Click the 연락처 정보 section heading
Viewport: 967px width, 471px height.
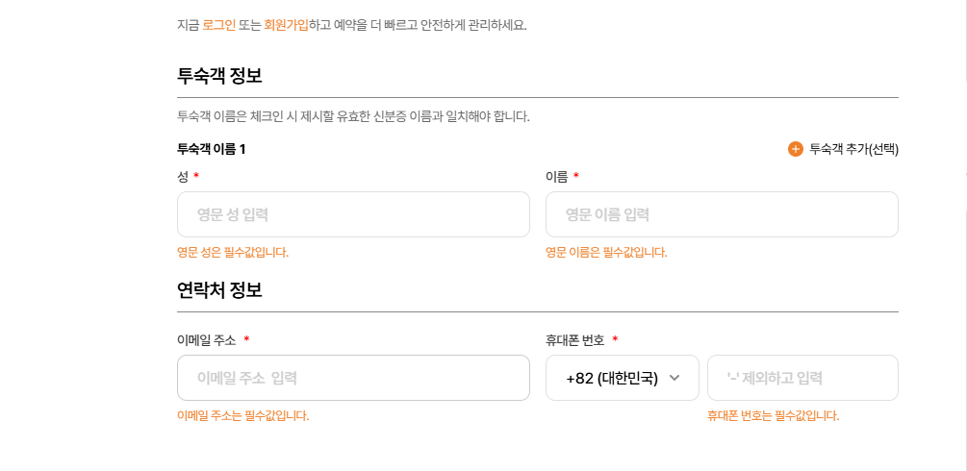tap(219, 290)
